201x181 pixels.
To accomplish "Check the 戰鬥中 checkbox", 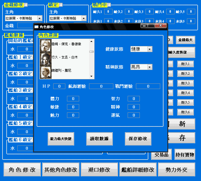I will pos(109,4).
